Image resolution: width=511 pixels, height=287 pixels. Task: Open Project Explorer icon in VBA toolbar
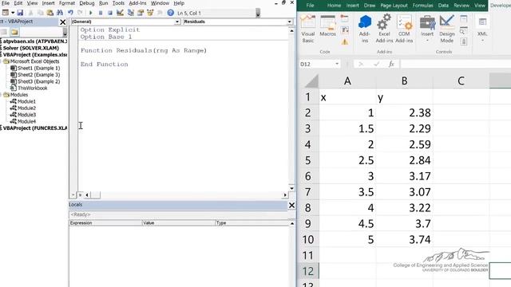[x=131, y=13]
